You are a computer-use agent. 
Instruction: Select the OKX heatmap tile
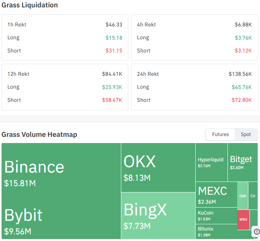[158, 168]
